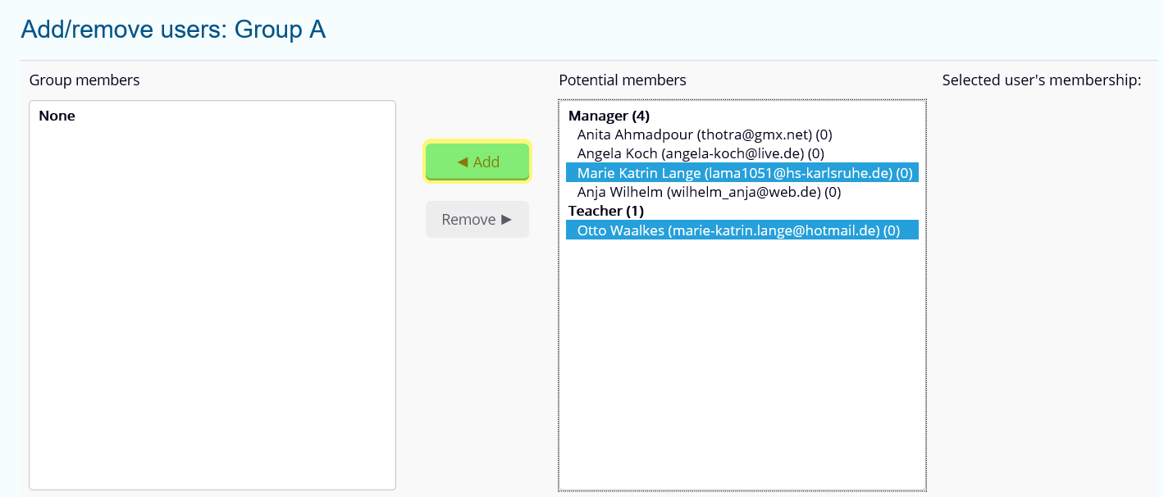The image size is (1164, 497).
Task: Click the Manager (4) group header
Action: pos(609,116)
